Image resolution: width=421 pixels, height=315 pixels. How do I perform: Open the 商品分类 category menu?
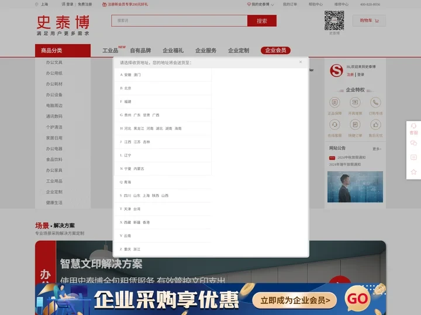[63, 50]
